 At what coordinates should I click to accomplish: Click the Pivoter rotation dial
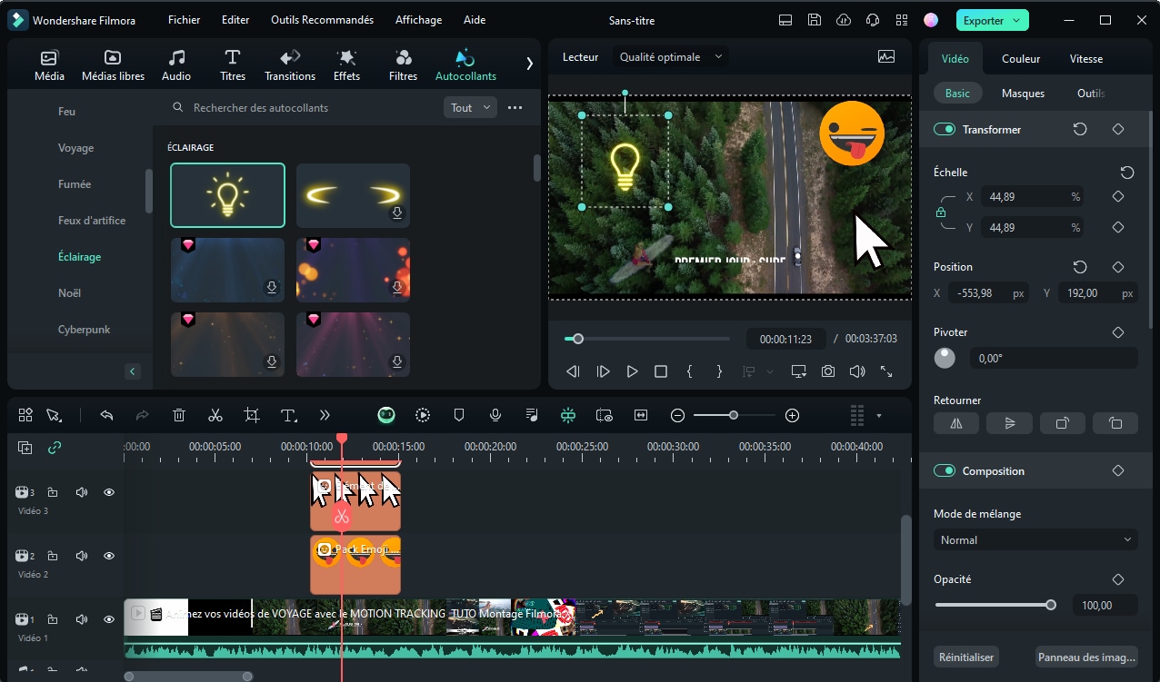(x=945, y=359)
